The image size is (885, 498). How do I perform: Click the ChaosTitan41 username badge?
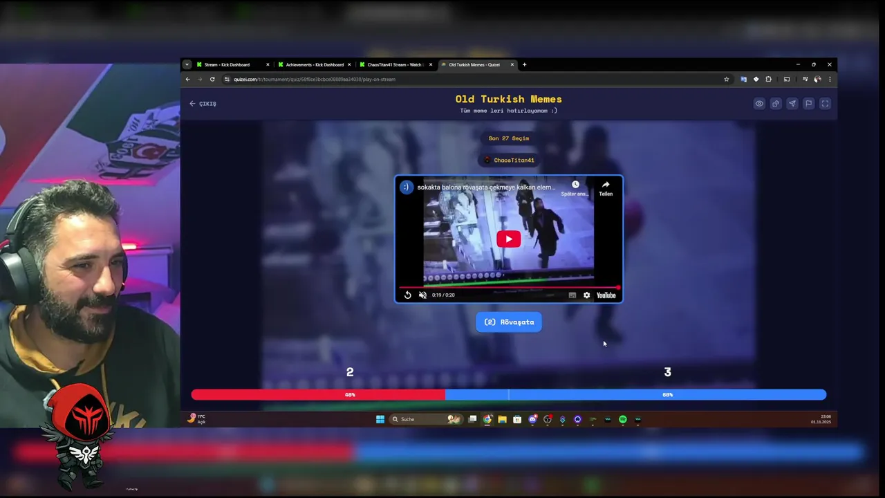tap(509, 160)
